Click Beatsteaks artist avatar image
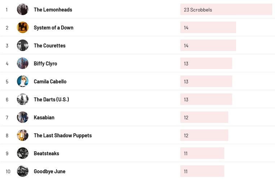This screenshot has width=275, height=179. [x=23, y=153]
